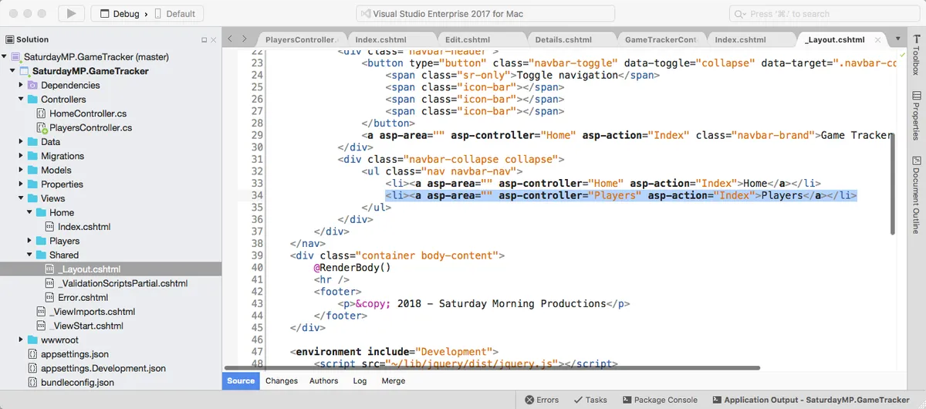
Task: Expand the Properties folder arrow
Action: [21, 184]
